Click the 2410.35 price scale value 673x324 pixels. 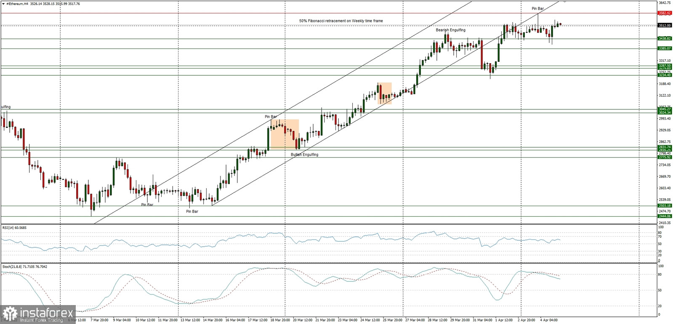pos(665,223)
